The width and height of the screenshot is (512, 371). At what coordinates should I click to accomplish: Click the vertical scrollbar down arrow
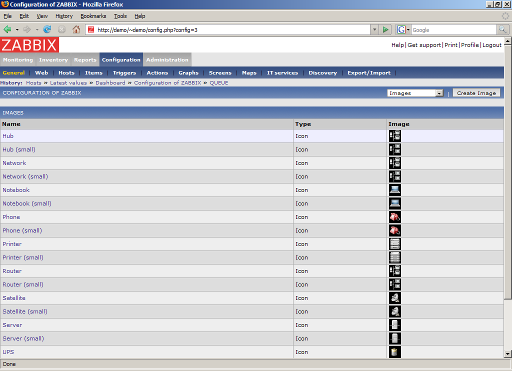coord(507,353)
